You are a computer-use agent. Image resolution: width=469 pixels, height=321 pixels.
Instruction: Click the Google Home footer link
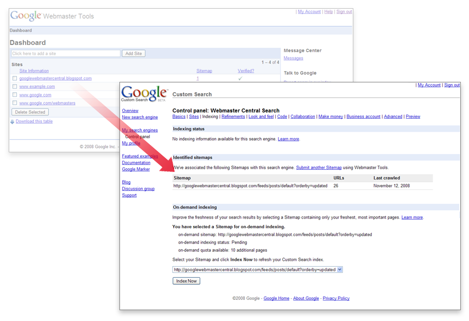click(276, 298)
